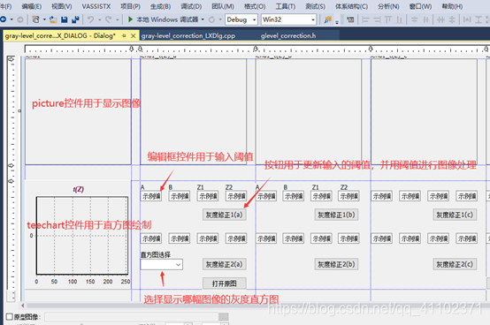Click the circular refresh icon after debugger
The width and height of the screenshot is (490, 325).
(211, 19)
